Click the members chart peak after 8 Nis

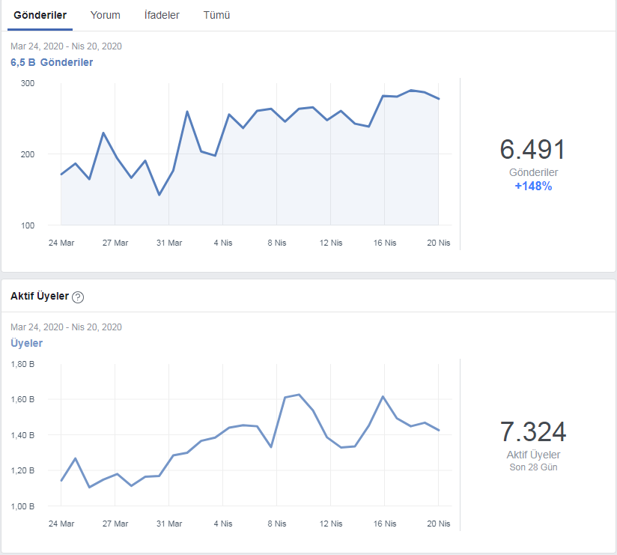click(x=299, y=395)
